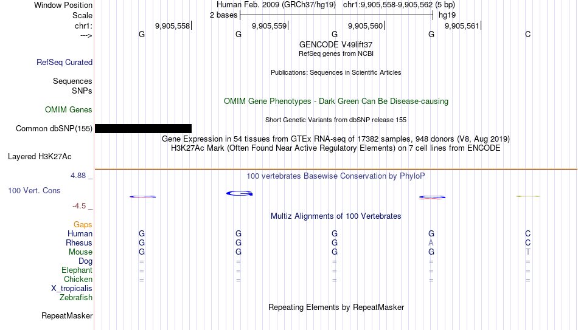Click 100 vertebrates Basewise Conservation PhyloP title
Viewport: 578px width, 330px height.
click(336, 176)
